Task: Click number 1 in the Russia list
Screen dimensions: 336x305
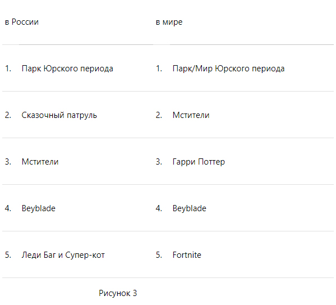Action: pos(8,69)
